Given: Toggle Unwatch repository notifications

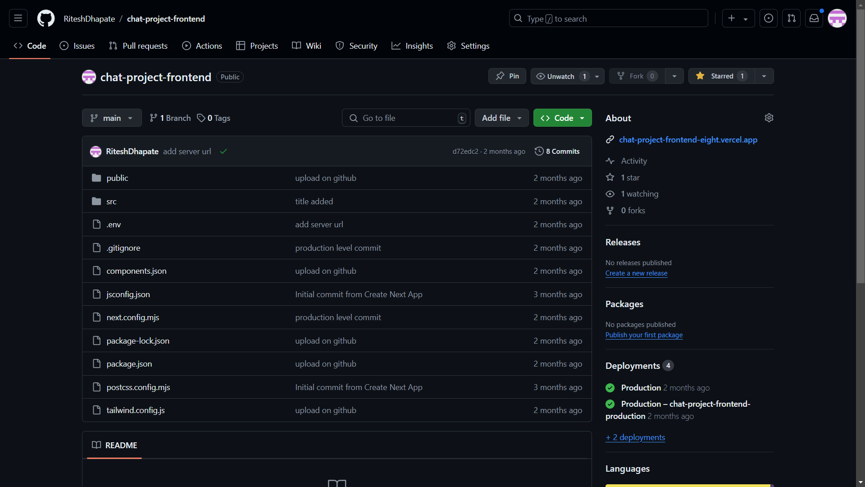Looking at the screenshot, I should [x=560, y=76].
